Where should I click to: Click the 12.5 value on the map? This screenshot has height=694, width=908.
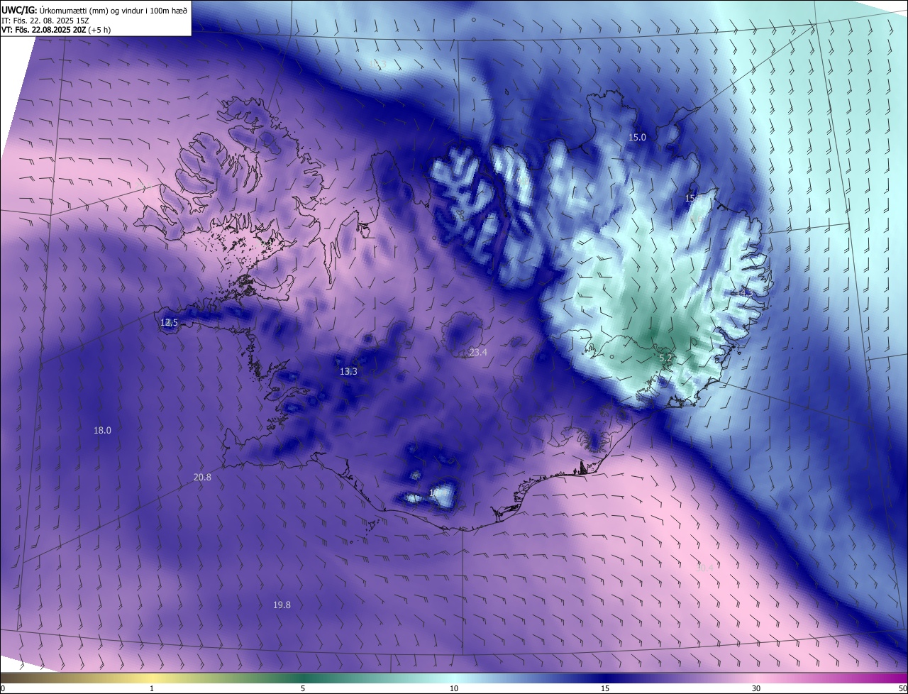[169, 323]
